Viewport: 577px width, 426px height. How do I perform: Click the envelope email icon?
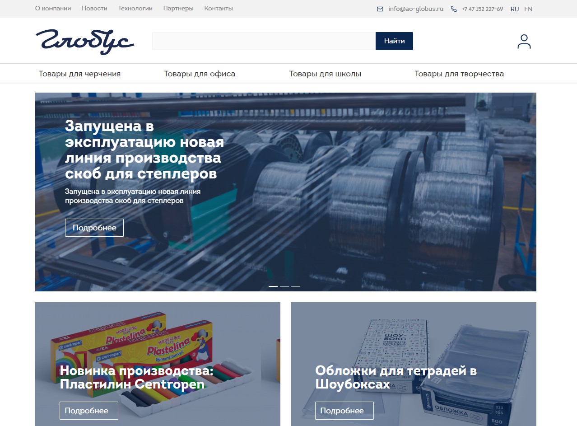point(380,9)
